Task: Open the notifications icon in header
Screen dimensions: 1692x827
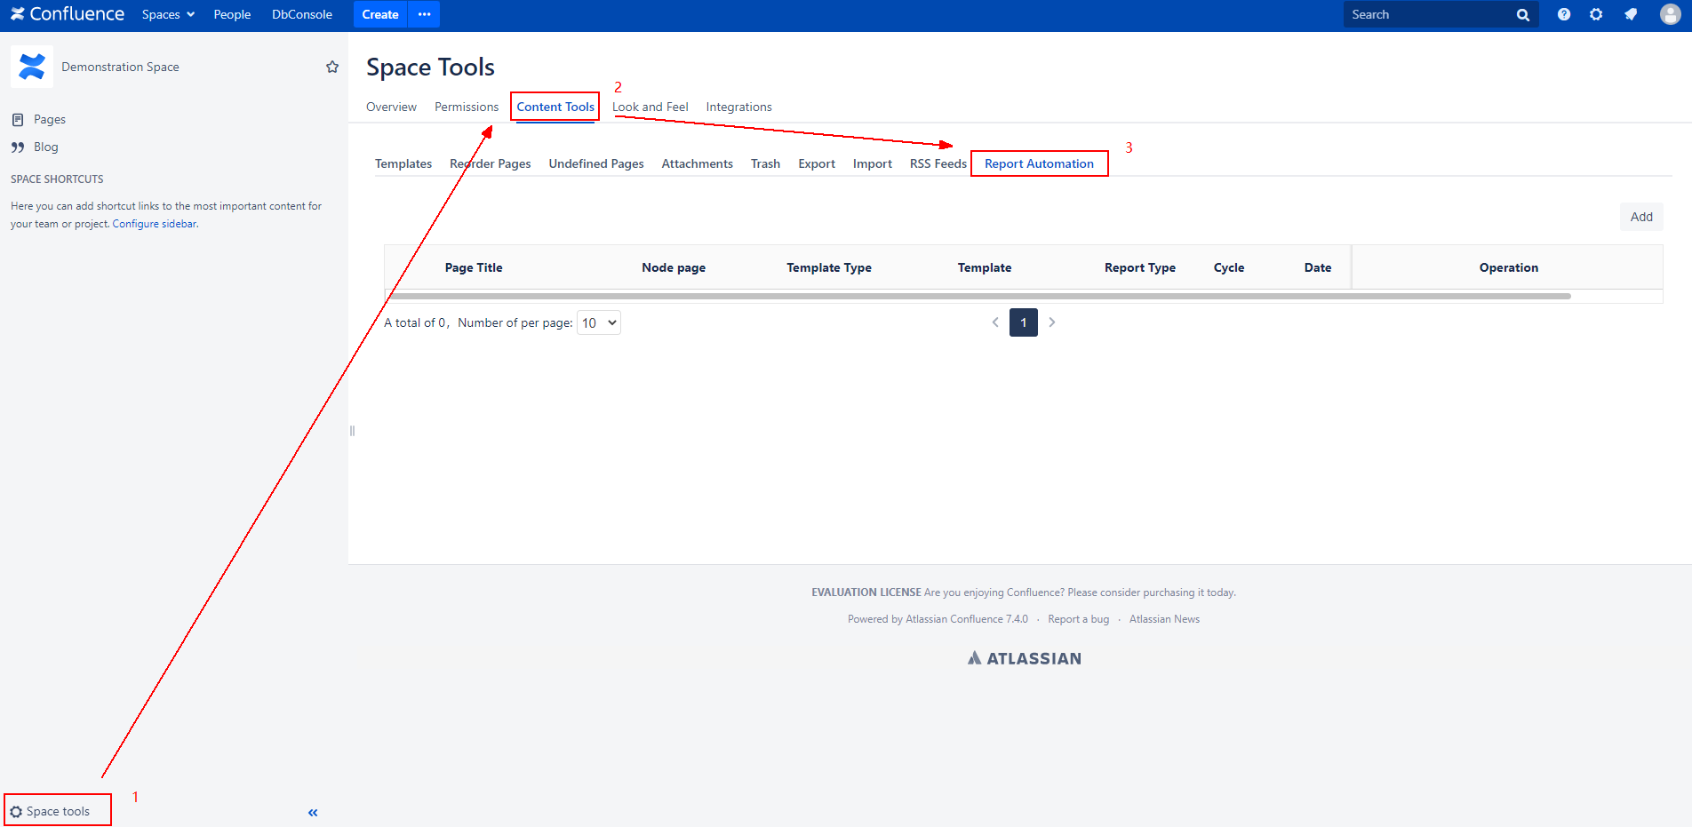Action: [x=1631, y=14]
